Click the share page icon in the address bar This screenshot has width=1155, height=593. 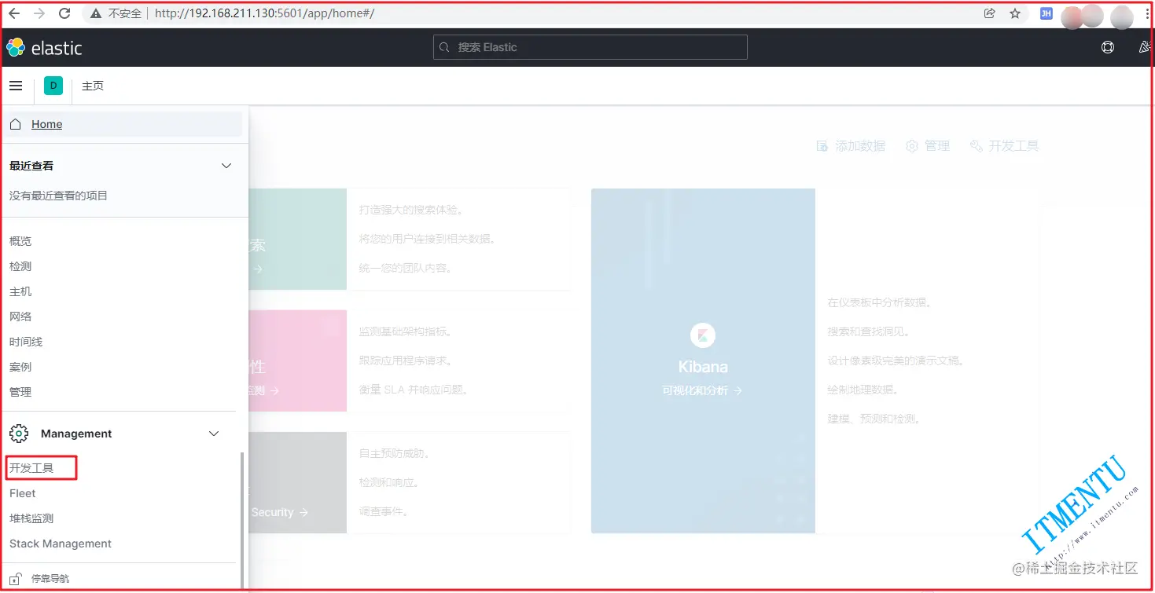pos(990,13)
